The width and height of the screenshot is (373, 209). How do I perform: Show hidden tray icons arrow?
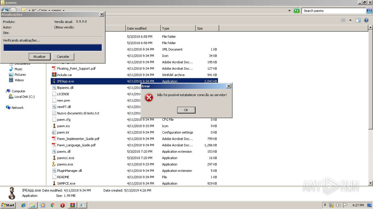(x=325, y=205)
